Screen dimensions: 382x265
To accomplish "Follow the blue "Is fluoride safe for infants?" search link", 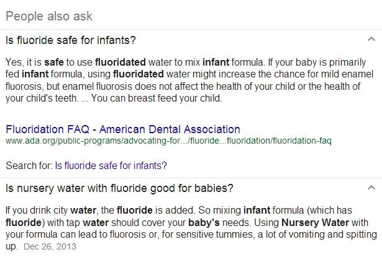I will [x=111, y=165].
